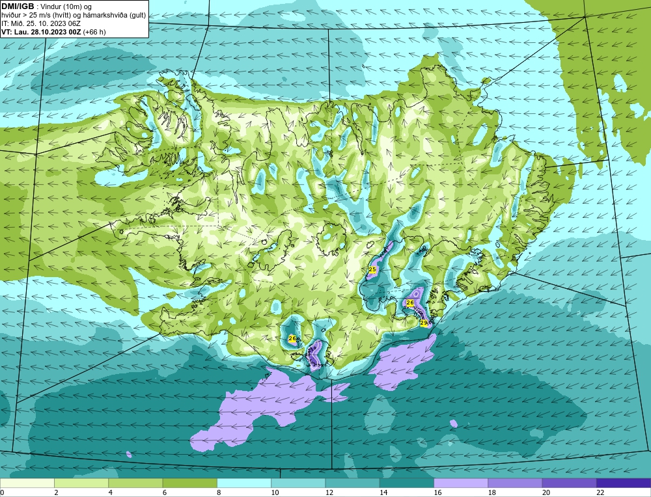Screen dimensions: 651x497
Task: Click the legend scale number '16'
Action: pyautogui.click(x=437, y=492)
